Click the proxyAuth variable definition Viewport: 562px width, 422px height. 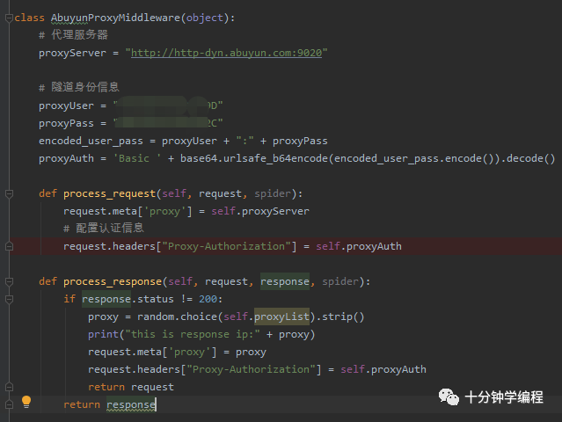[66, 158]
